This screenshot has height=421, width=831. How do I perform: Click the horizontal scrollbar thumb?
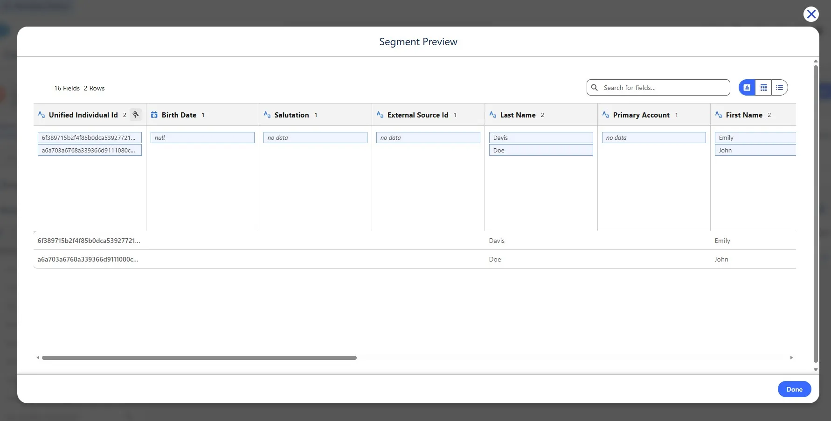point(199,358)
